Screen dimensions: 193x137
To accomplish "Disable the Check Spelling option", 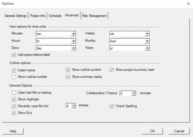I will click(x=112, y=106).
